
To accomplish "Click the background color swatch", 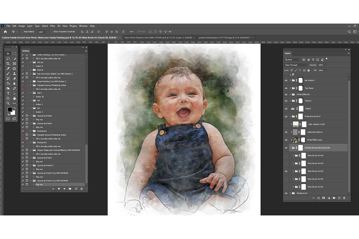I will (13, 113).
